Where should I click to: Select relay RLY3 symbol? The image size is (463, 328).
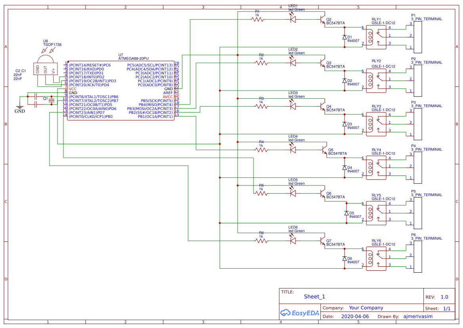click(376, 124)
